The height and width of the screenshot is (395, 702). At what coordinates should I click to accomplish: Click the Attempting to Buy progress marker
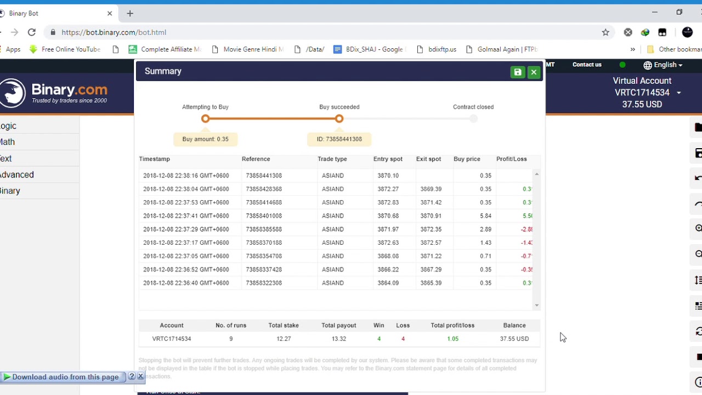click(205, 119)
